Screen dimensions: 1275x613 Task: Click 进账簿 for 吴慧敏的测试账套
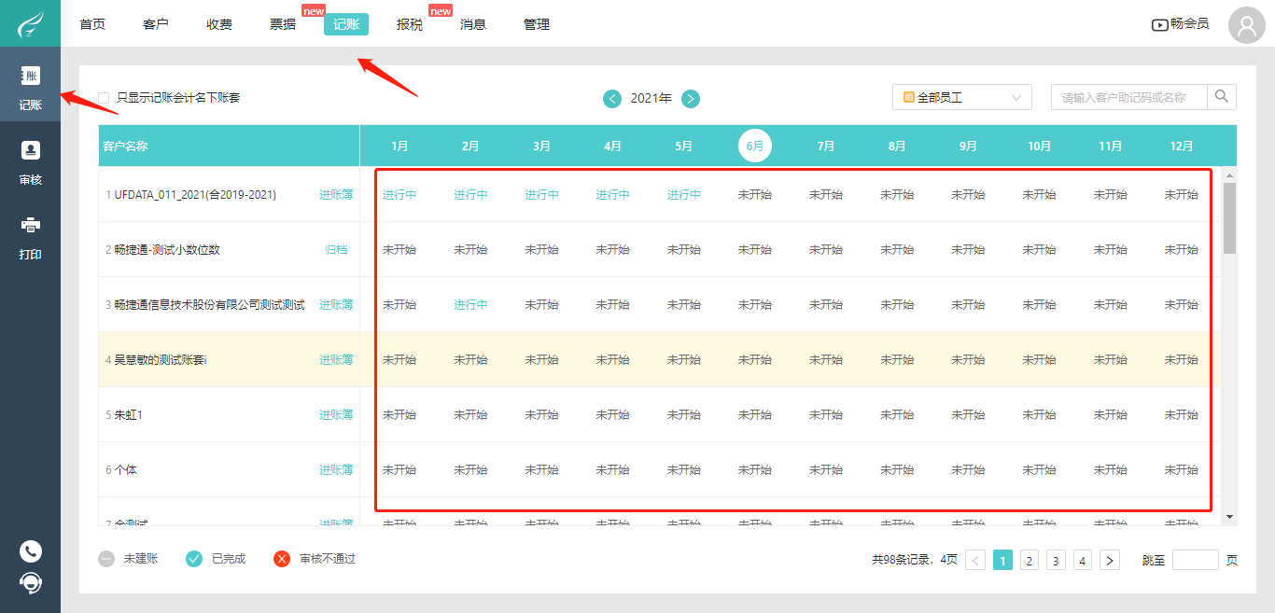pos(336,360)
